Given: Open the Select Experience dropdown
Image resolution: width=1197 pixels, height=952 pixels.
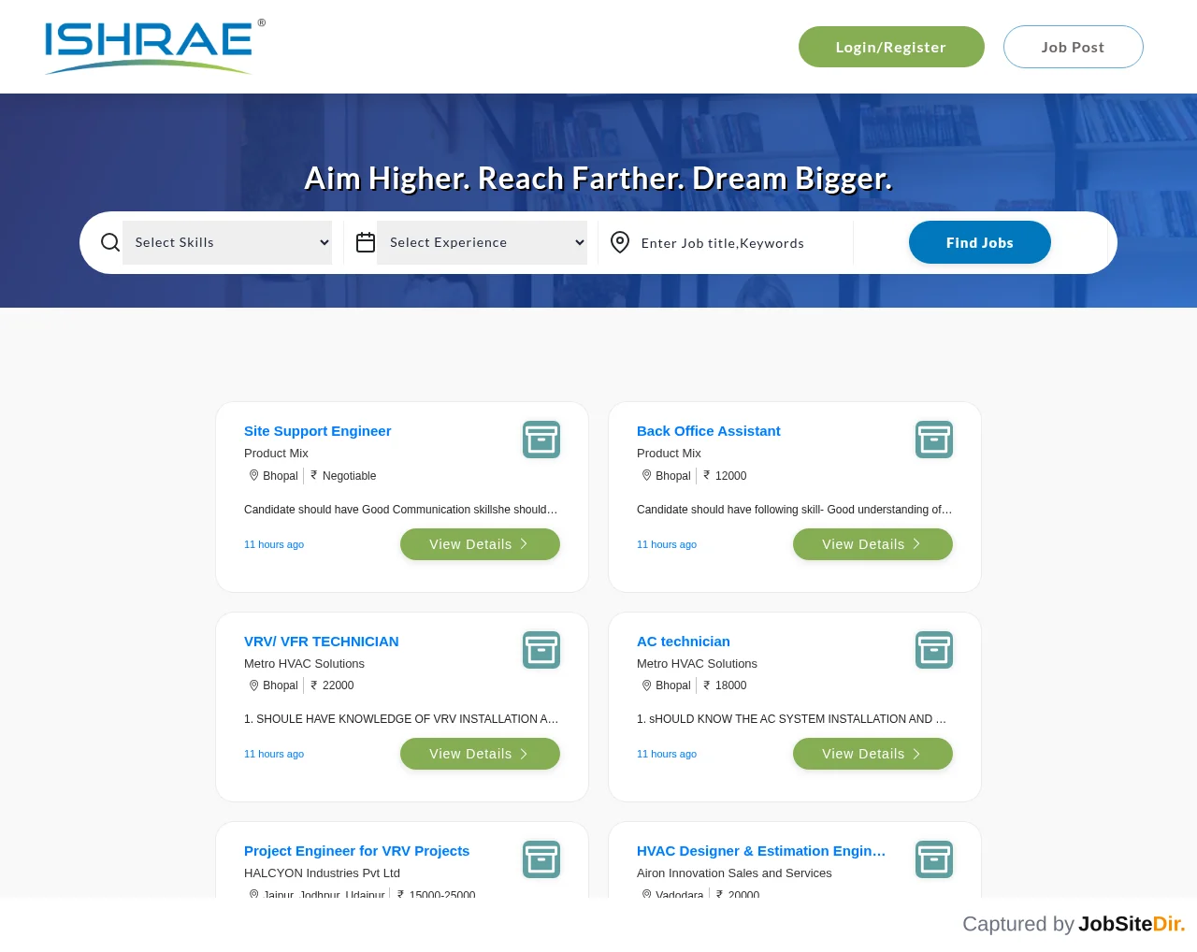Looking at the screenshot, I should (x=482, y=242).
